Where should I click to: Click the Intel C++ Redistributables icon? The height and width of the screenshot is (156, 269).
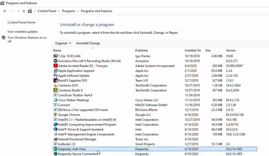coord(56,119)
